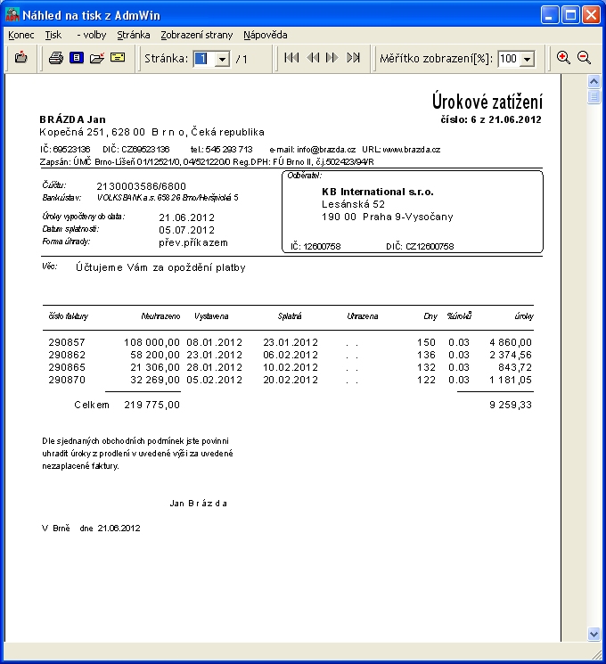
Task: Click the due date 05.07.2012
Action: tap(187, 230)
